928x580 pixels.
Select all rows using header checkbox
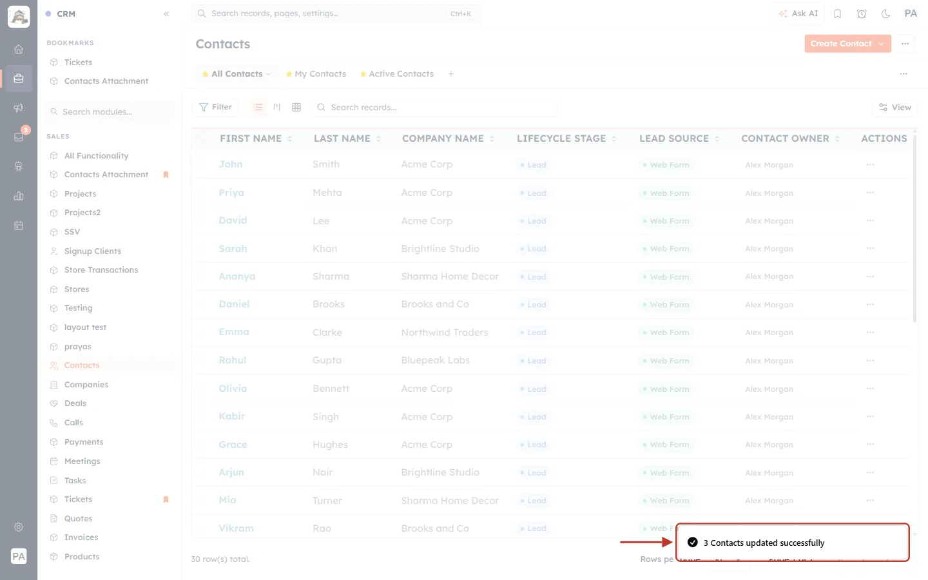coord(202,139)
